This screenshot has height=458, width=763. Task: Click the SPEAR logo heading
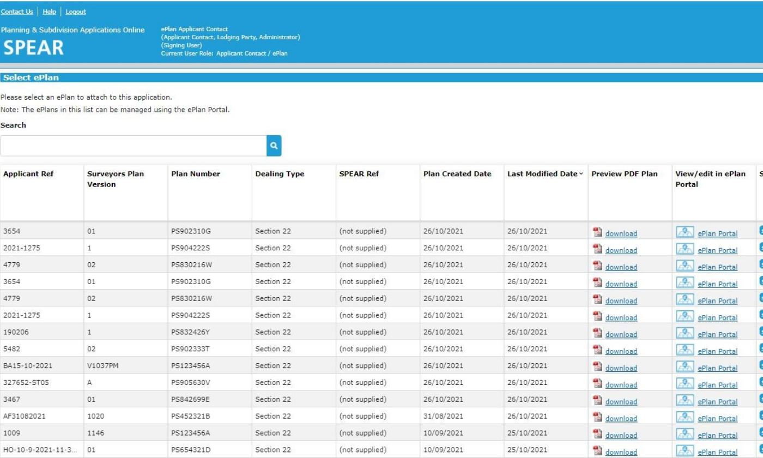(33, 48)
